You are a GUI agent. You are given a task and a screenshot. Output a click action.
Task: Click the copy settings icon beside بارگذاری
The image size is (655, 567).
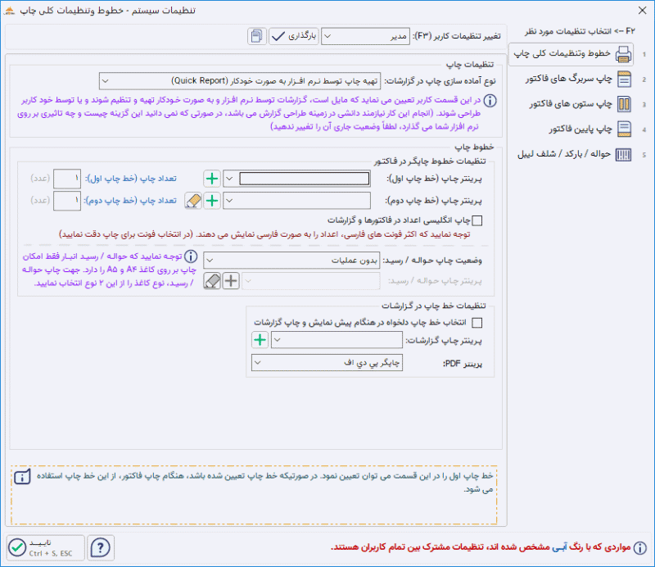pyautogui.click(x=256, y=36)
